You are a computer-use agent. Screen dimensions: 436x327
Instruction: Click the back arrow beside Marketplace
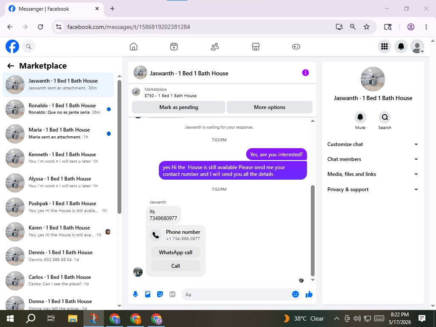tap(11, 66)
